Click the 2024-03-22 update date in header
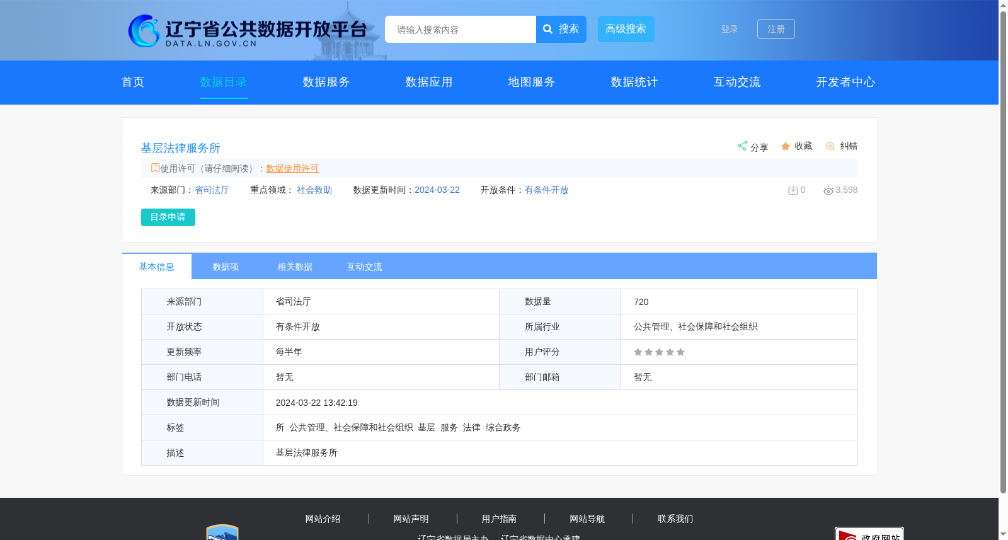 pyautogui.click(x=437, y=190)
